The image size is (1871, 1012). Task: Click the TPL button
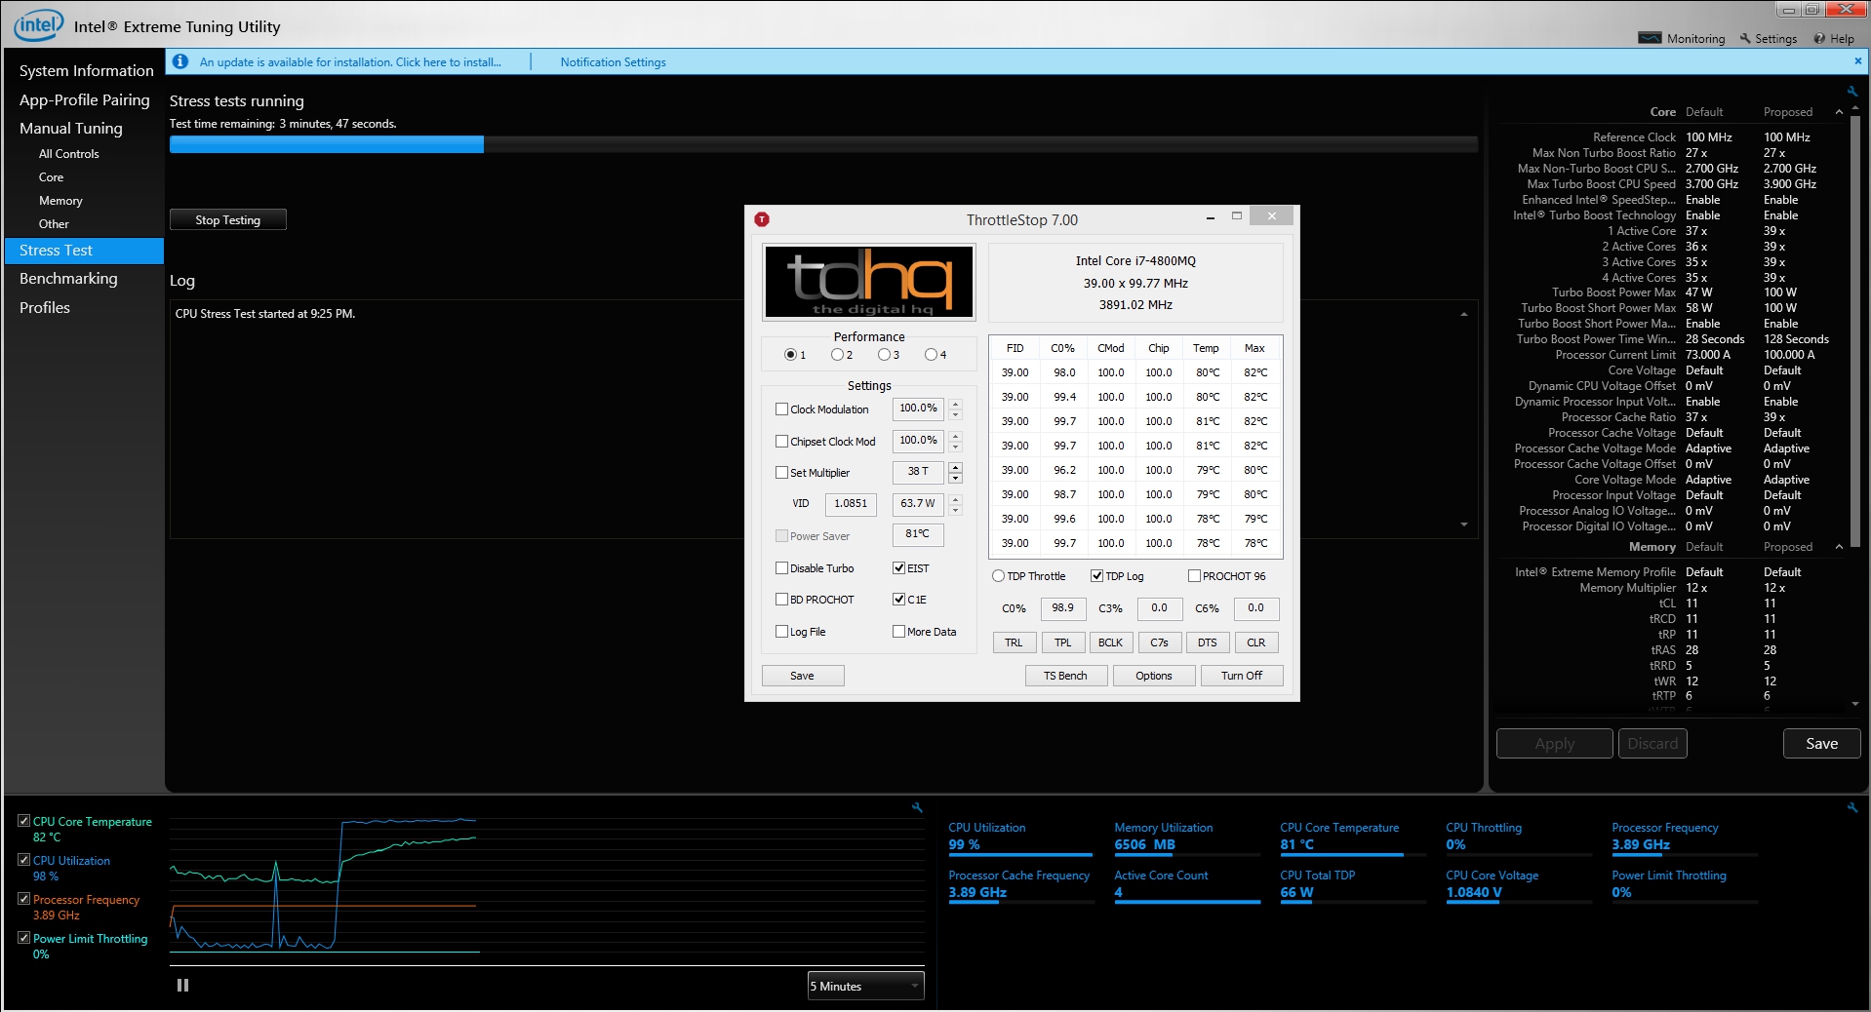click(x=1062, y=642)
